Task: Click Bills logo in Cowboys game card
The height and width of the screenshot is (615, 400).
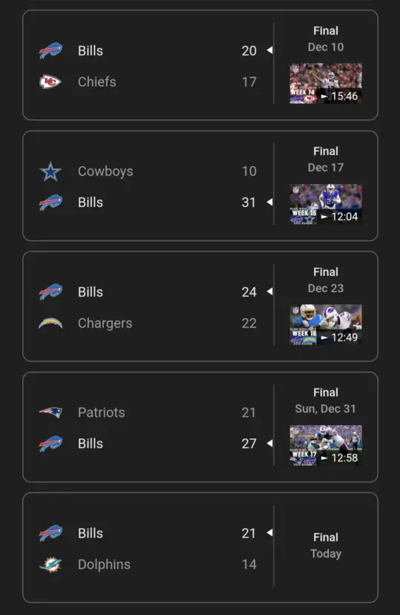Action: [x=50, y=203]
